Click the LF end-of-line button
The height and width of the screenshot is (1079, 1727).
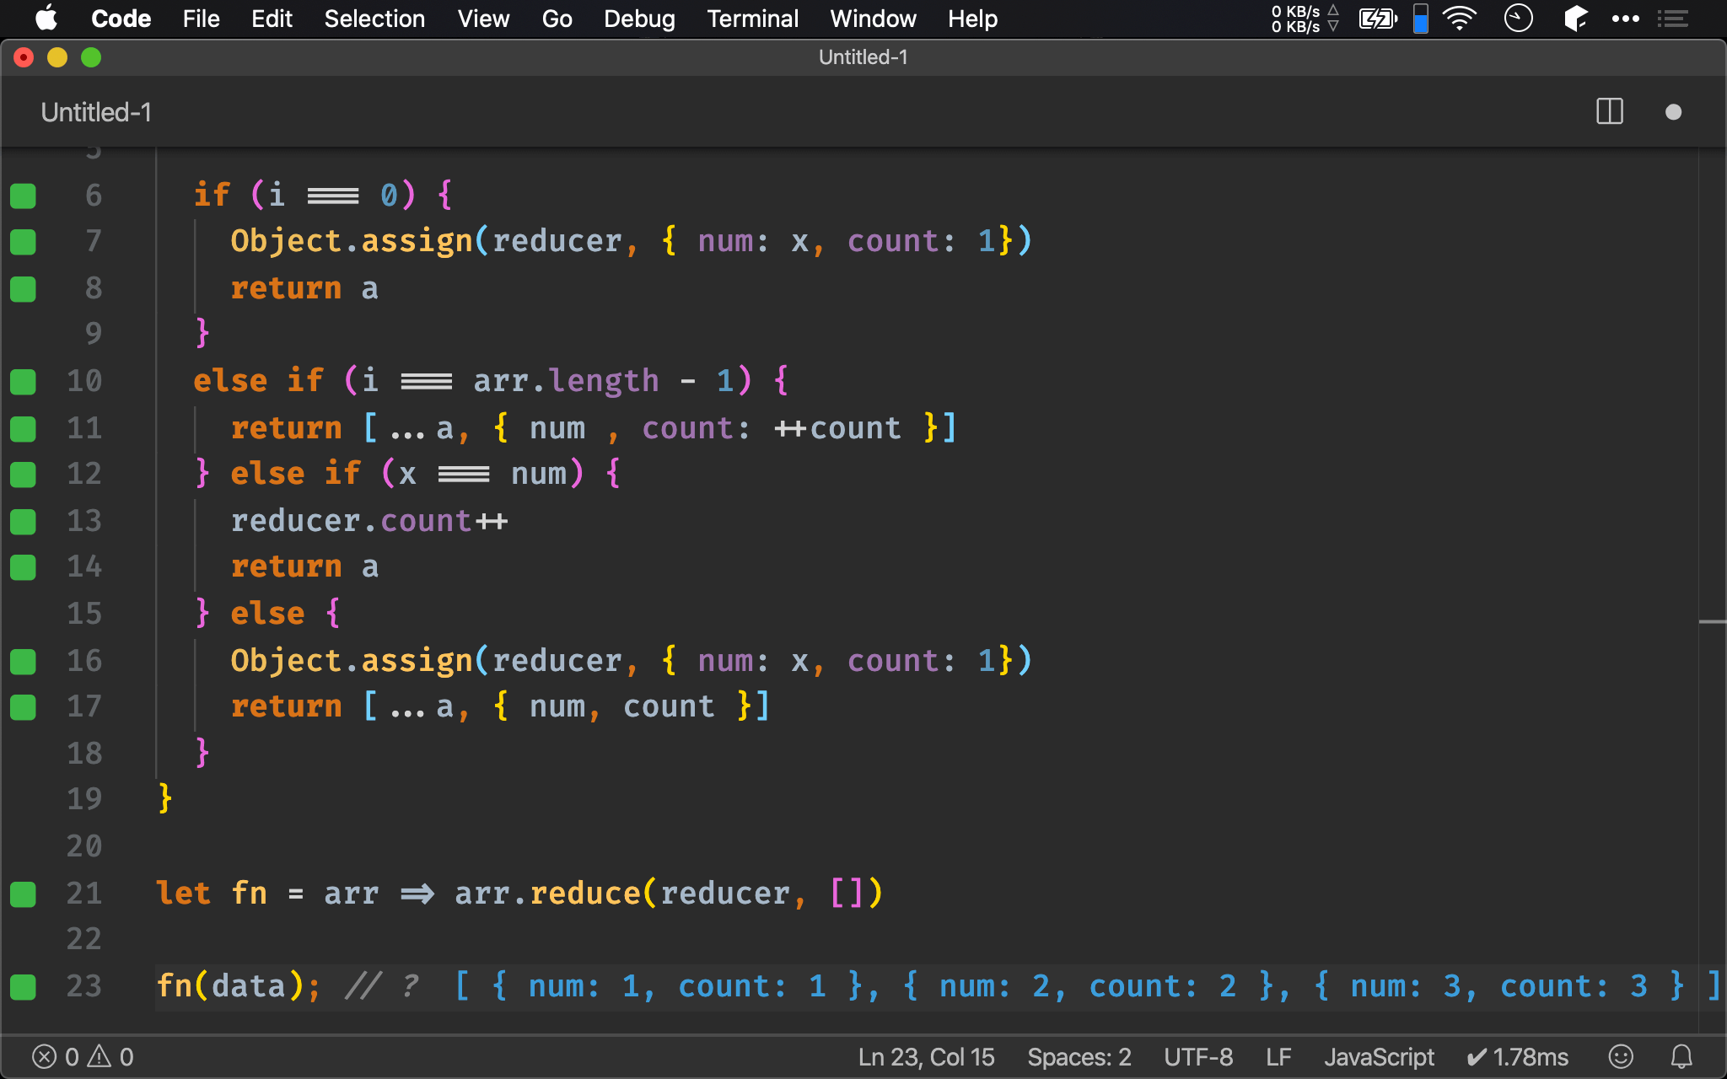[1278, 1057]
